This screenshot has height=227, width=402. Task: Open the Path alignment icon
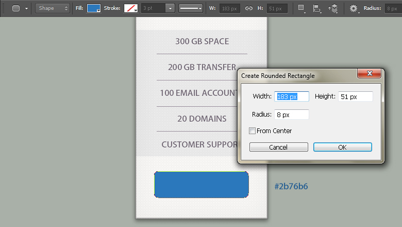tap(317, 8)
